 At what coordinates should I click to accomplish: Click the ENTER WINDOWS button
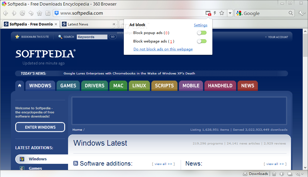[40, 127]
